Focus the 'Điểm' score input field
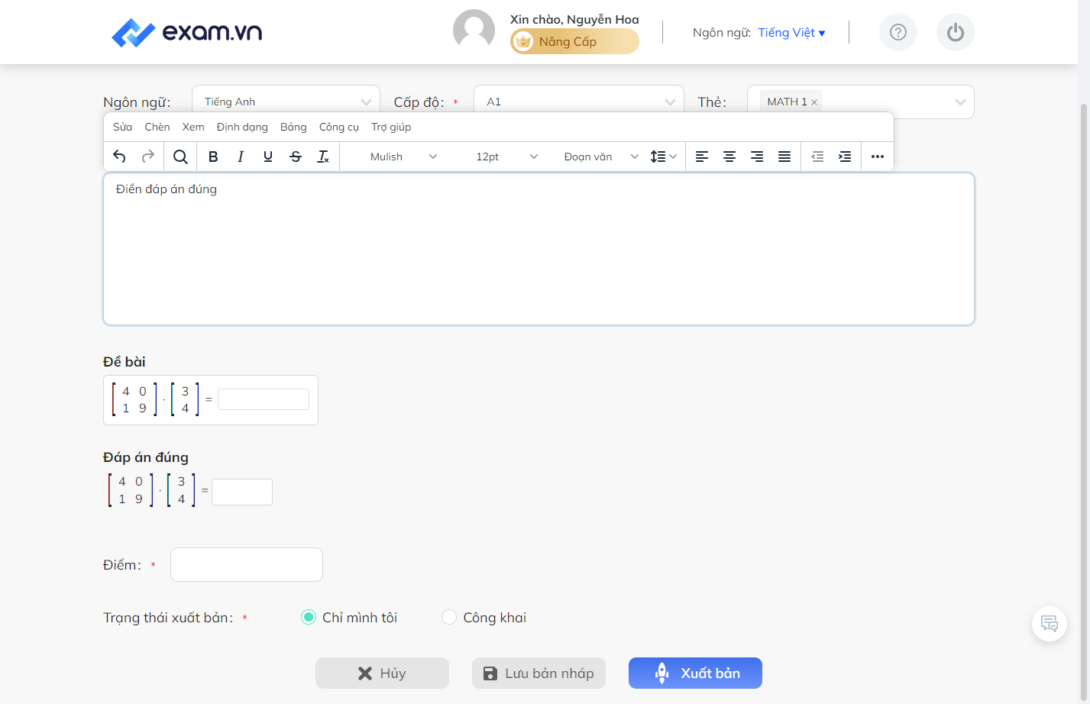Image resolution: width=1090 pixels, height=704 pixels. click(247, 565)
